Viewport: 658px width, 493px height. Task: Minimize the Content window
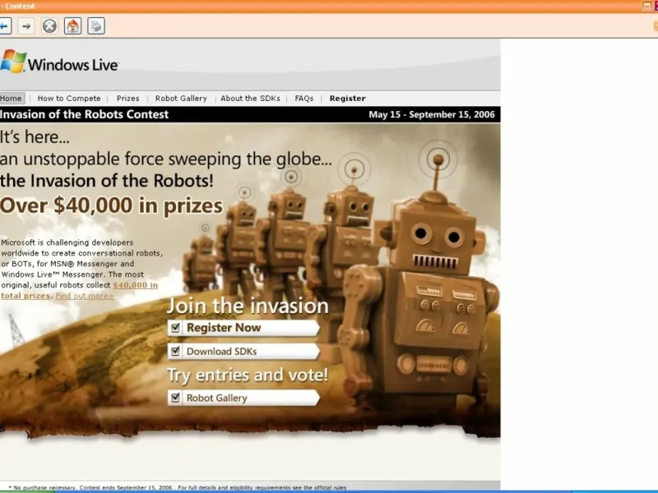coord(646,6)
